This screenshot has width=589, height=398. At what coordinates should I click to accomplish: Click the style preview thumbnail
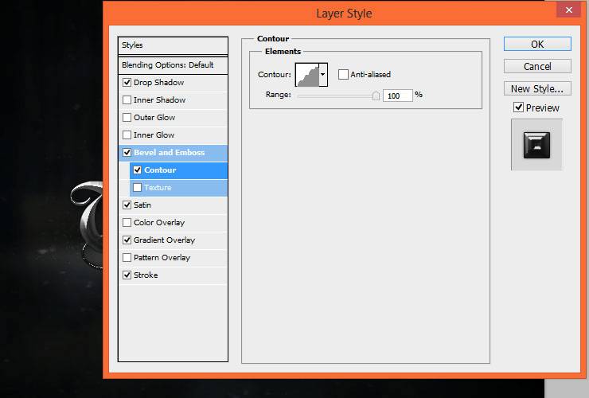536,145
